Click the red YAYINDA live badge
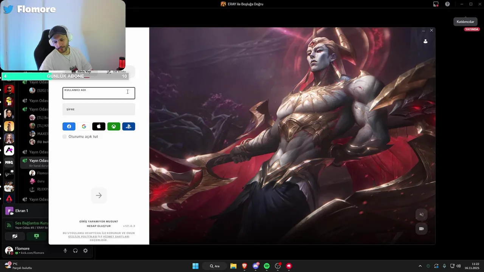Image resolution: width=484 pixels, height=272 pixels. [x=472, y=29]
